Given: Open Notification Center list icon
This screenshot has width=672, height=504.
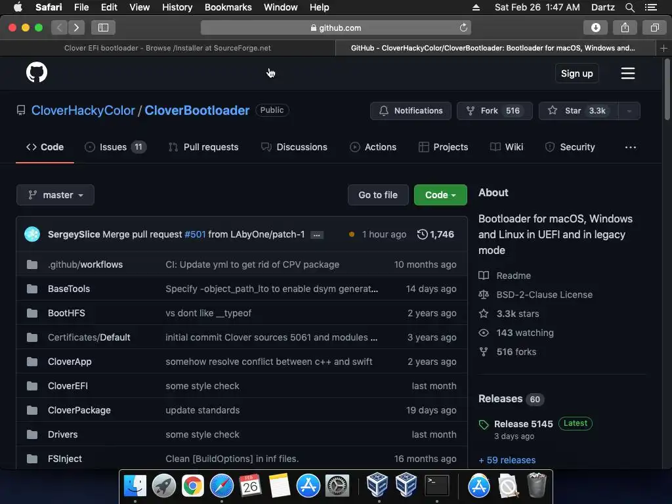Looking at the screenshot, I should pyautogui.click(x=651, y=7).
